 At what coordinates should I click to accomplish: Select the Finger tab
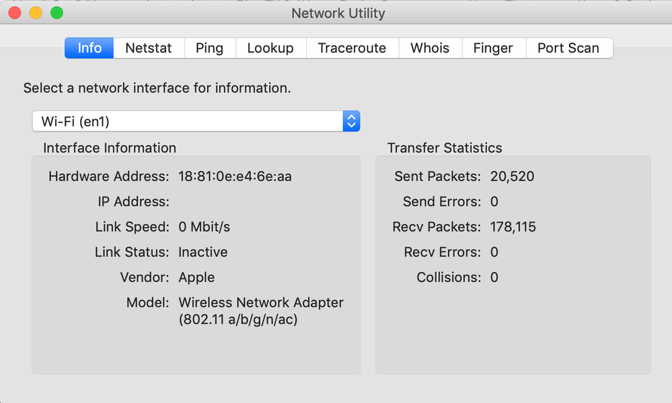(493, 48)
